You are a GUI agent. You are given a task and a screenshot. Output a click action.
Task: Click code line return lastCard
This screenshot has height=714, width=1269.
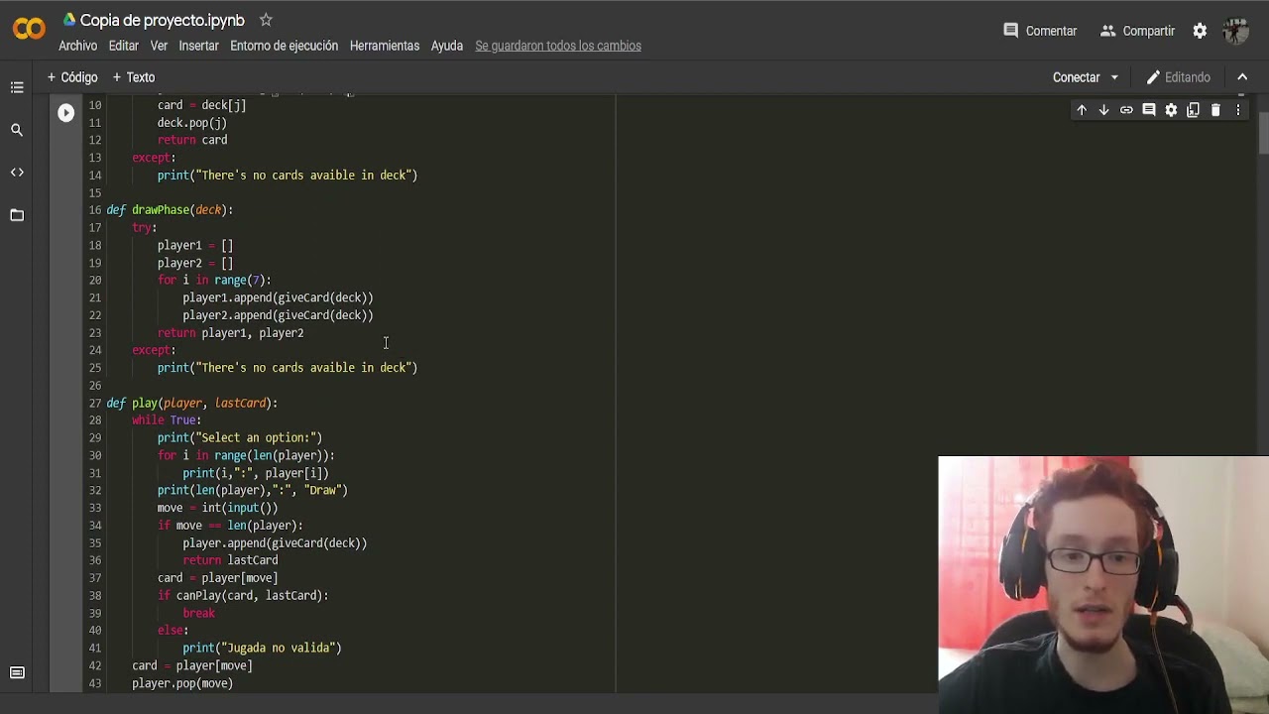tap(230, 560)
